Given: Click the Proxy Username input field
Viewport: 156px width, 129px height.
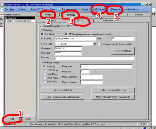Looking at the screenshot, I should tap(92, 77).
